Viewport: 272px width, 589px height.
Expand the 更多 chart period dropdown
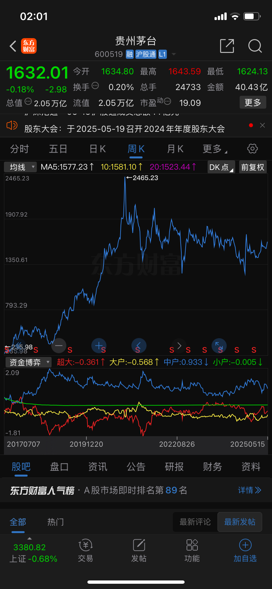[215, 149]
